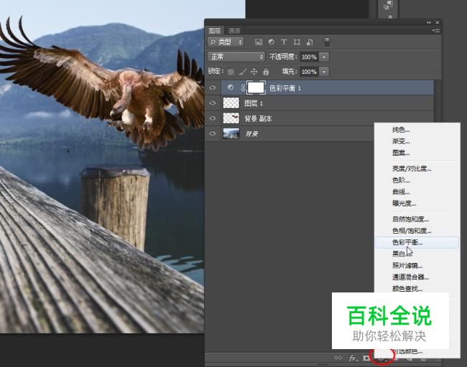
Task: Choose 渐变... from the menu
Action: (401, 141)
